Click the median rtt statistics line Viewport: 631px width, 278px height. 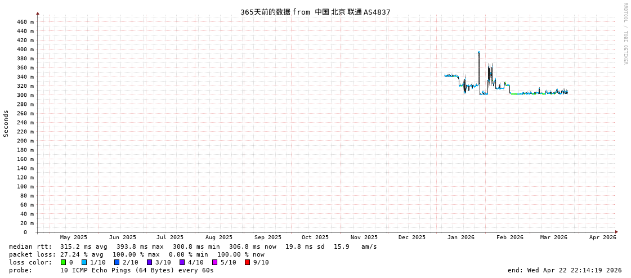(193, 246)
